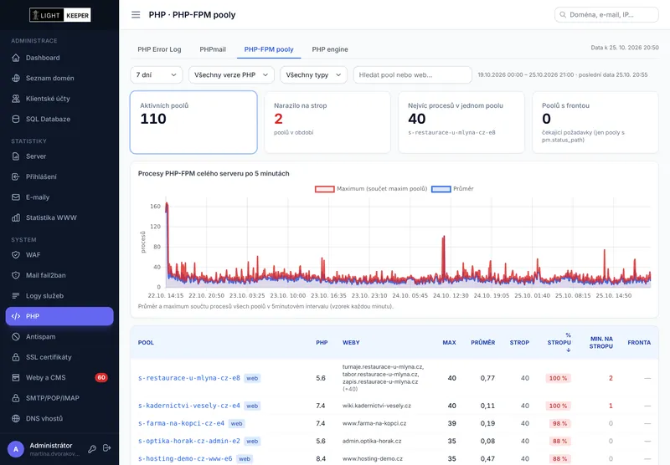Screen dimensions: 670x465
Task: Select the Nejvíc procesů v jednom poolu card
Action: (461, 122)
